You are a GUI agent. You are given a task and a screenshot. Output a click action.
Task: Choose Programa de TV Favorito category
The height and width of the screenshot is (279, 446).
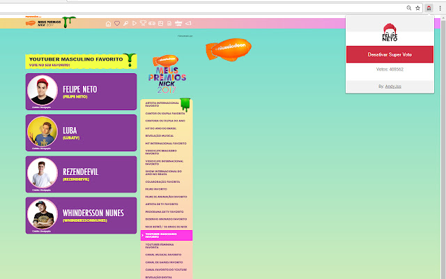click(x=164, y=212)
